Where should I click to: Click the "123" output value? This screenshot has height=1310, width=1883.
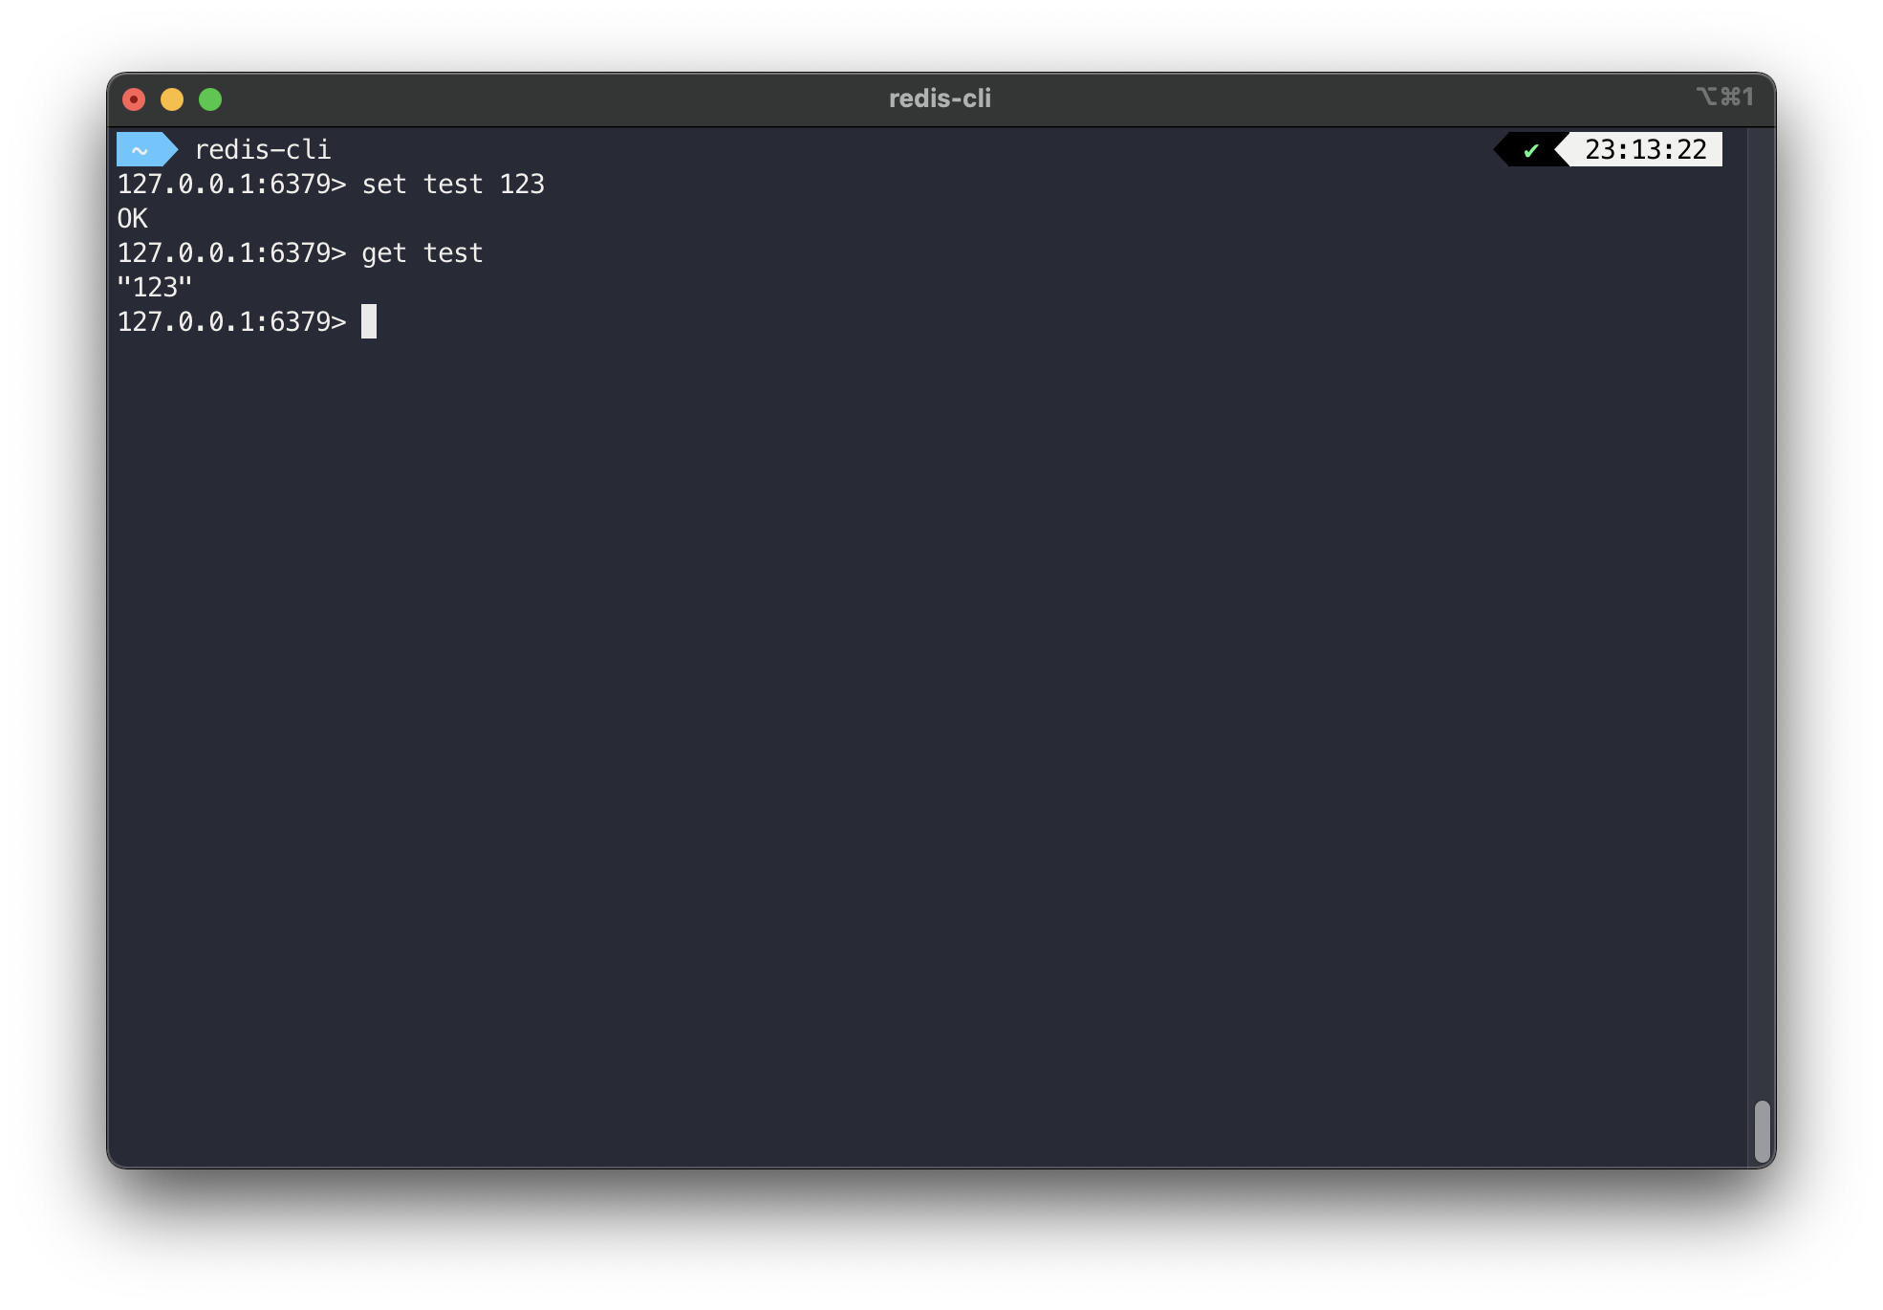[155, 288]
